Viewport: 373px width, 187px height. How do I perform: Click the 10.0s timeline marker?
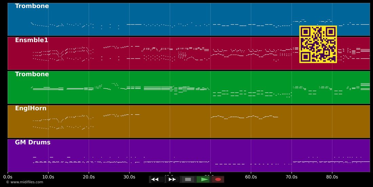[x=48, y=177]
